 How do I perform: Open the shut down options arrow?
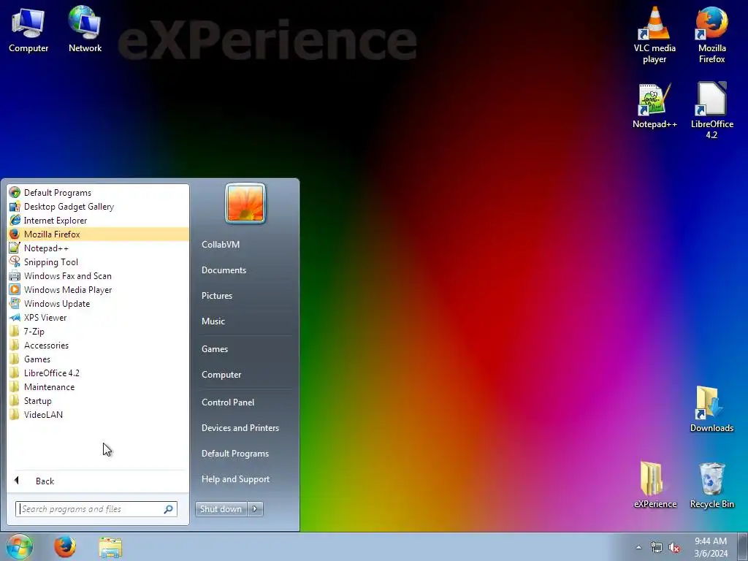pos(255,509)
